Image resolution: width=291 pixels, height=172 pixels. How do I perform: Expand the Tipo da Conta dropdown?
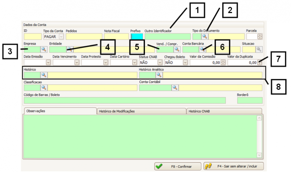click(x=61, y=36)
